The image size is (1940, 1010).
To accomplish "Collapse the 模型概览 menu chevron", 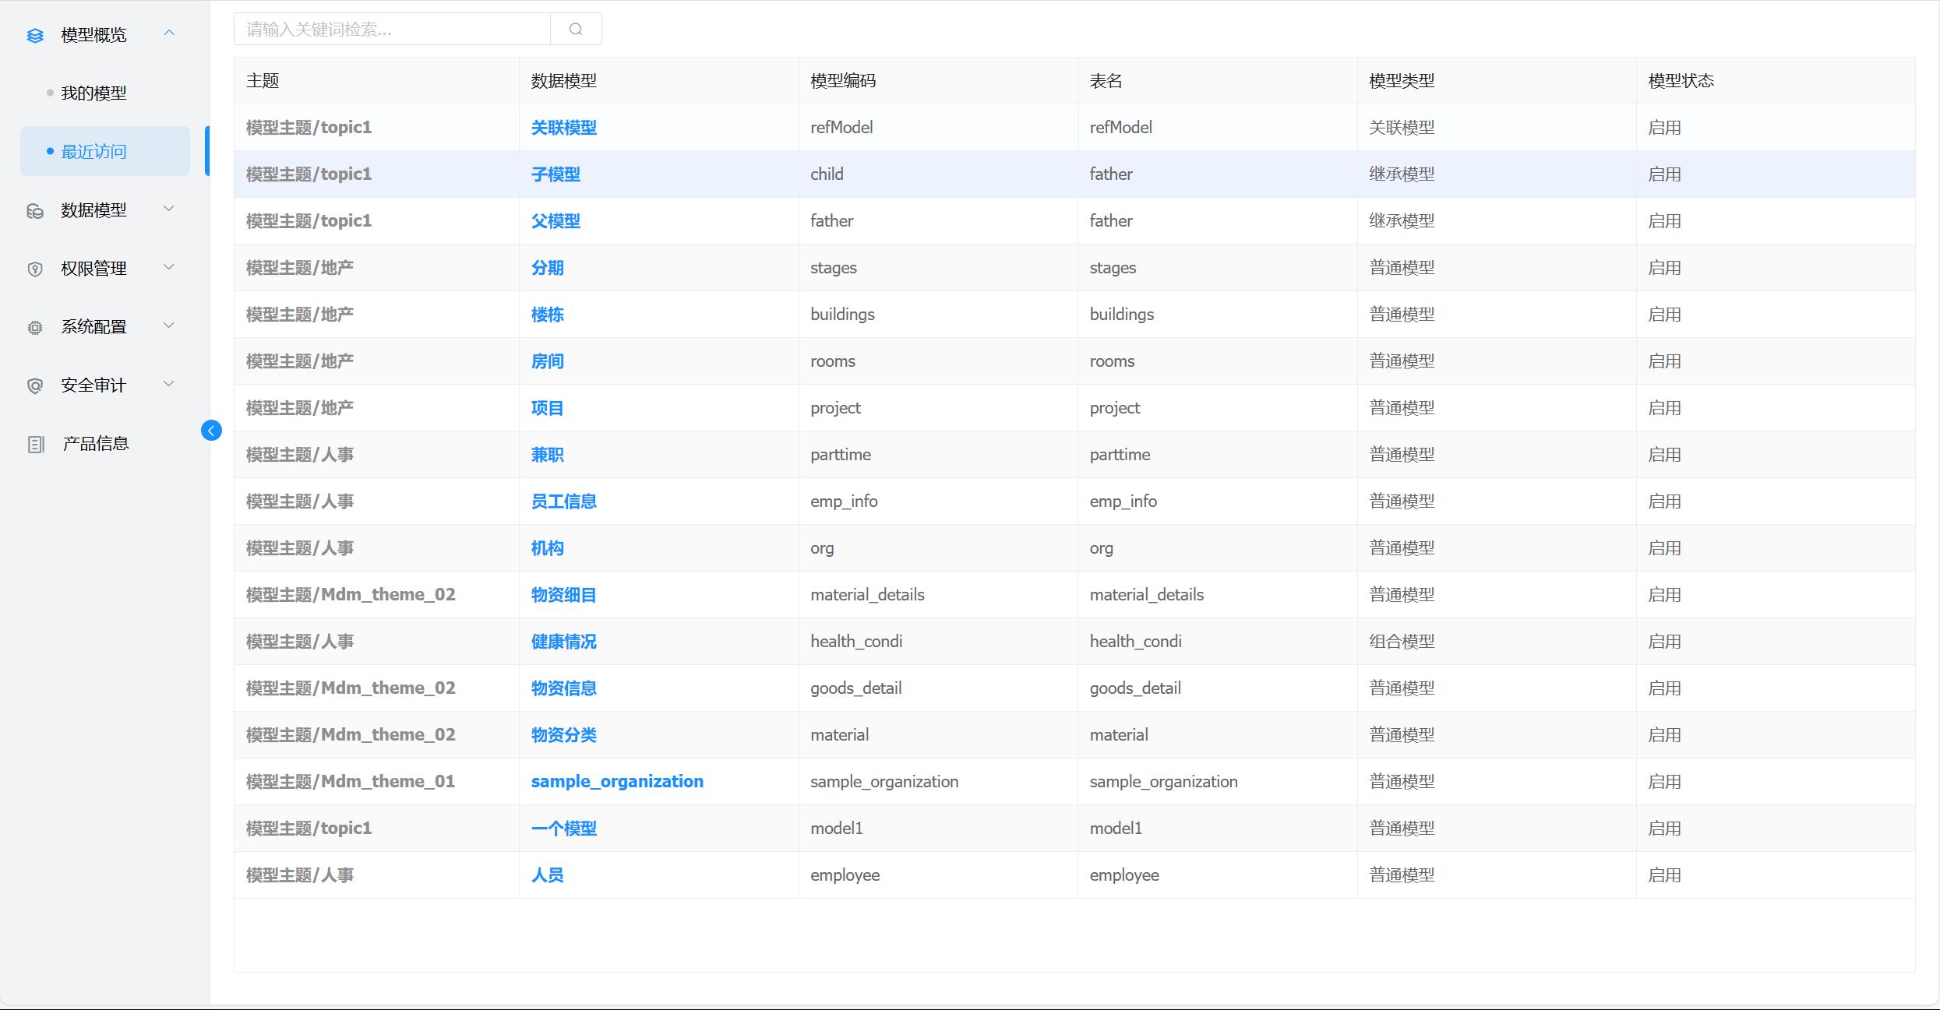I will [x=169, y=33].
